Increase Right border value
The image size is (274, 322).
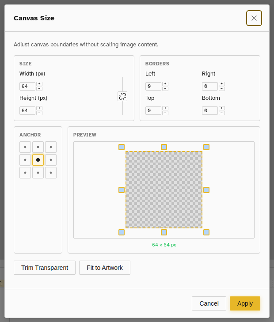pos(221,84)
